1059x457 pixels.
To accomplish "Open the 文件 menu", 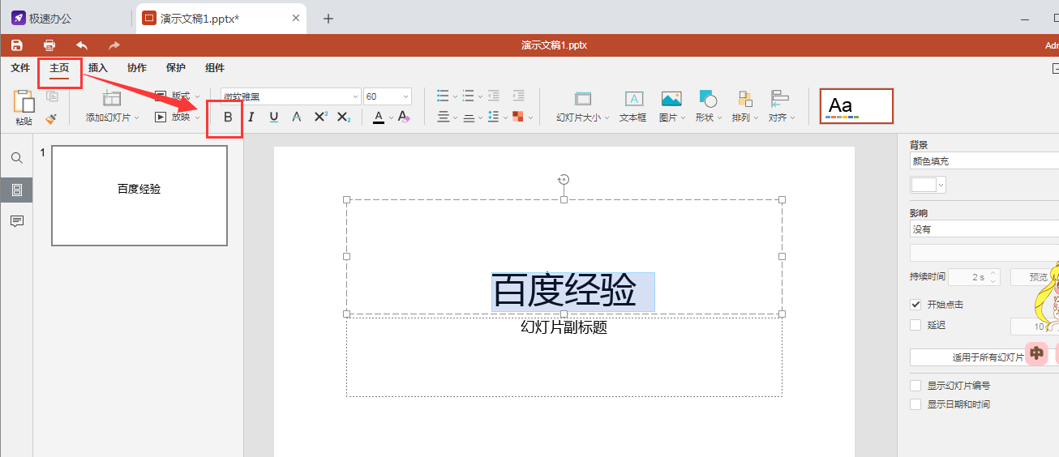I will tap(20, 68).
